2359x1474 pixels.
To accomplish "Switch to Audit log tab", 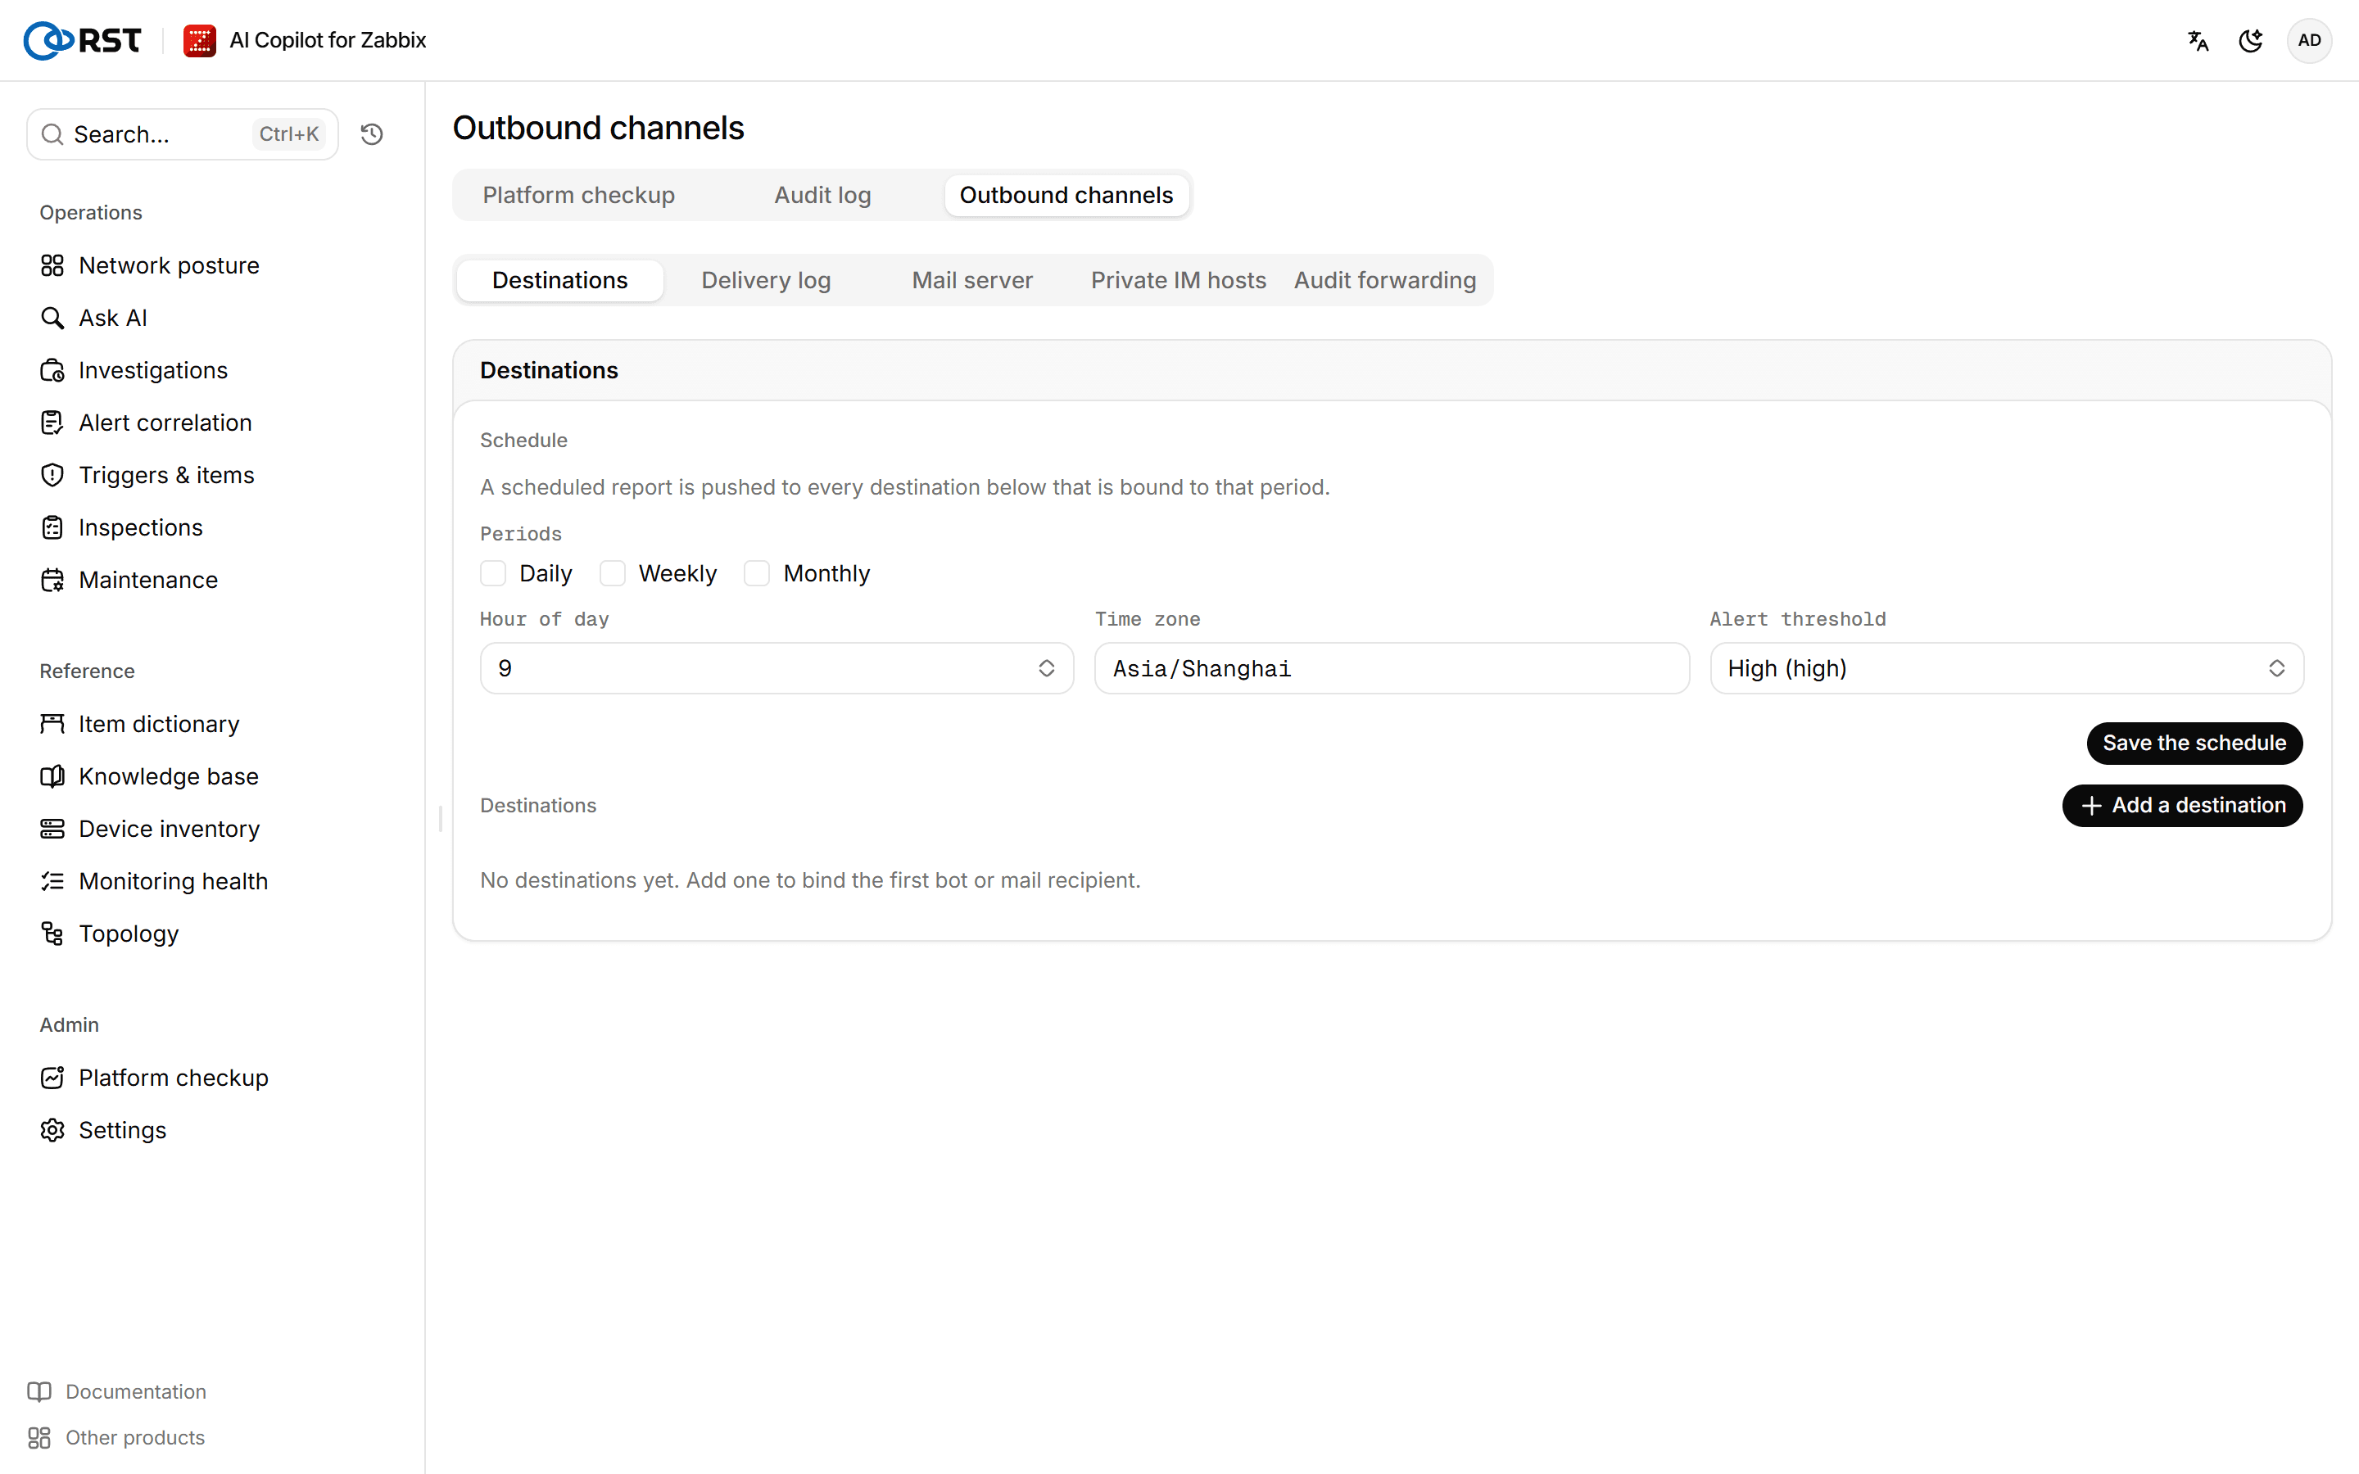I will point(822,195).
